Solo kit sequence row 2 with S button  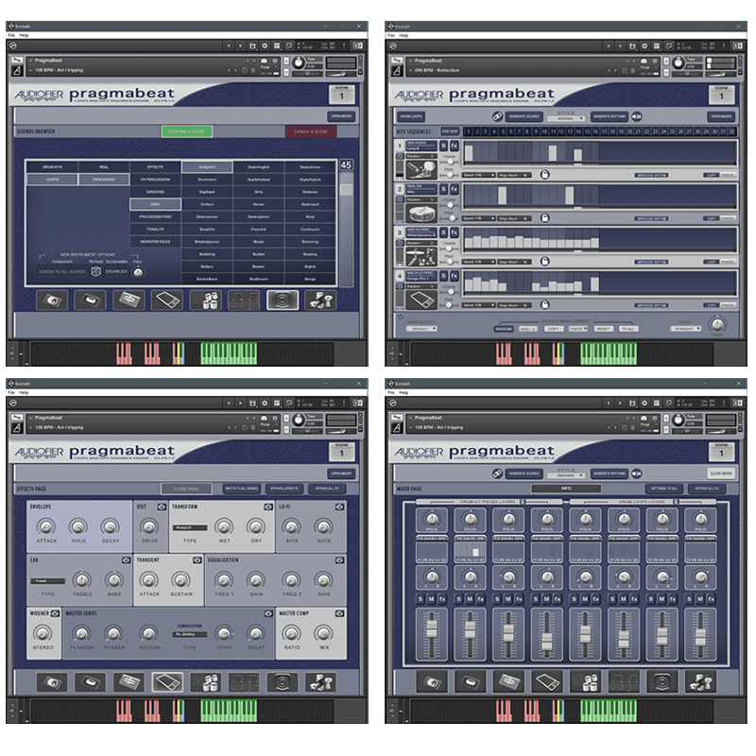[x=443, y=189]
